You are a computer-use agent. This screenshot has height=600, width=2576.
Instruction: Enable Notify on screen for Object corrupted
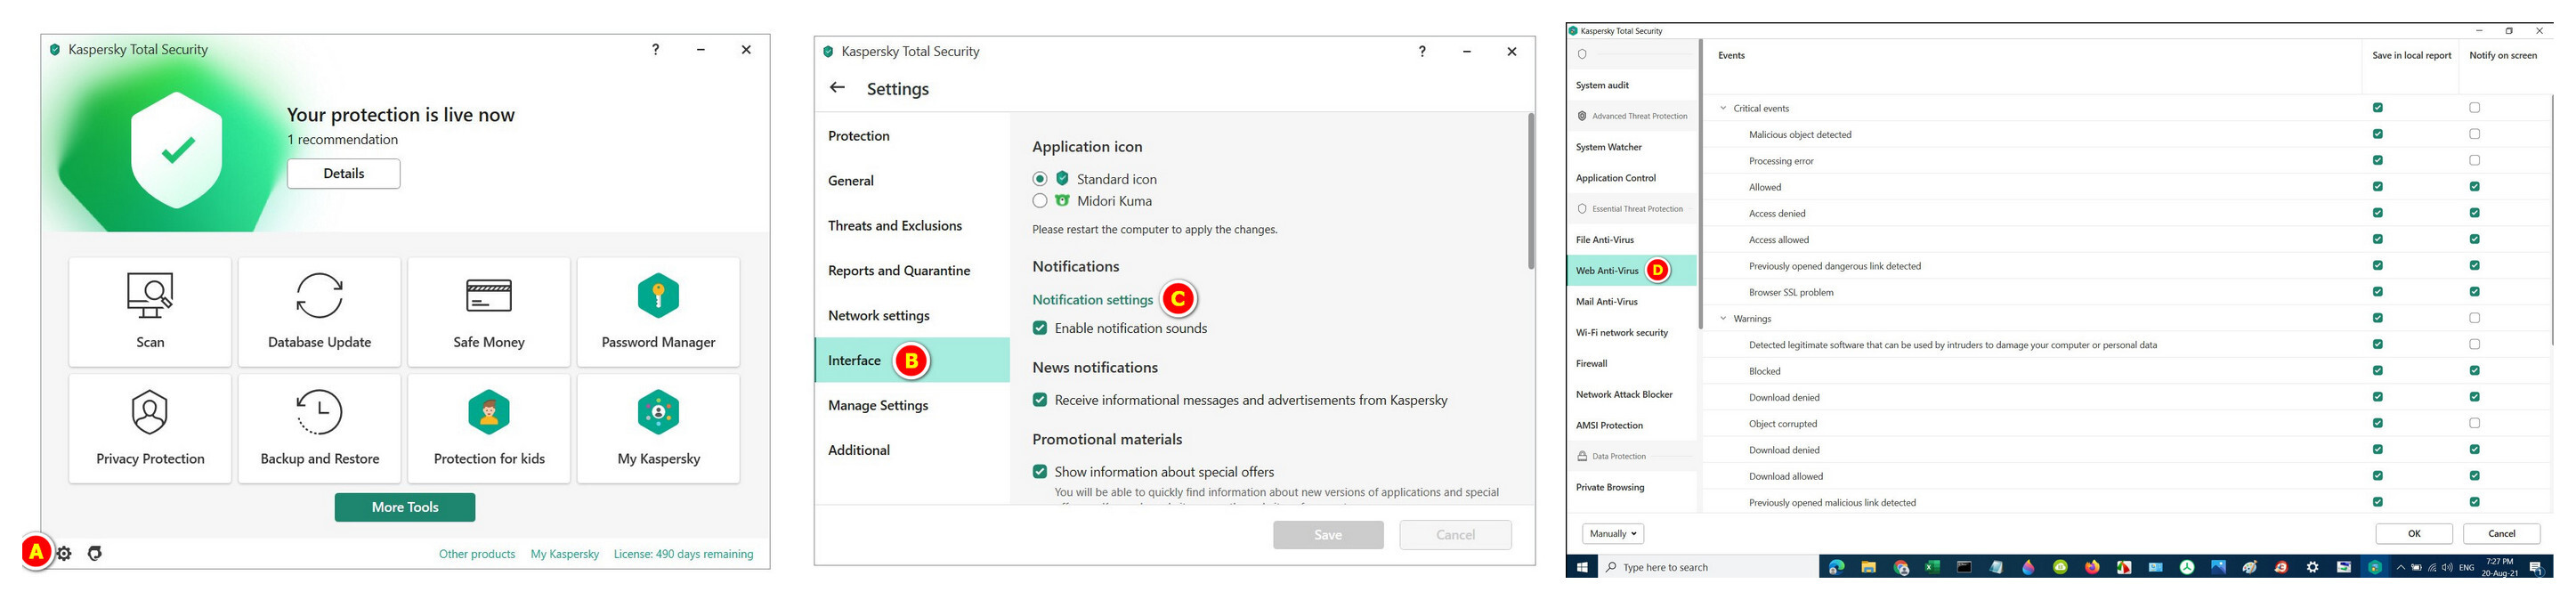2474,423
